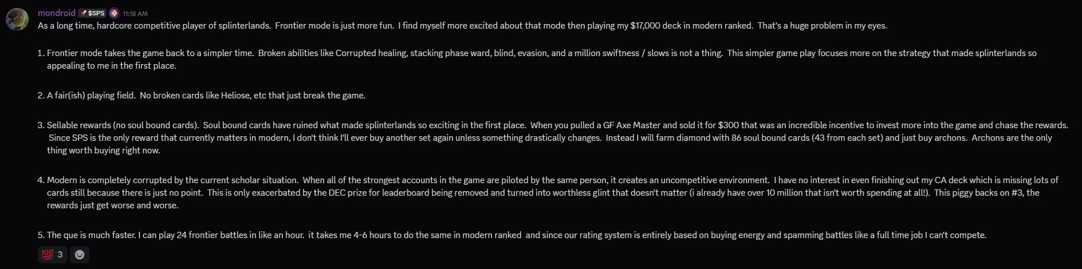Click the 11:18 AM timestamp

click(135, 13)
